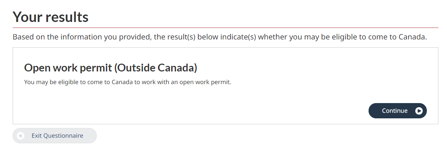
Task: Leave the questionnaire via the left-pointing circle icon
Action: (21, 135)
